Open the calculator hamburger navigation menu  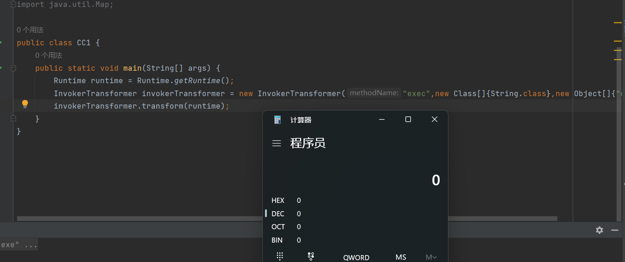[277, 143]
